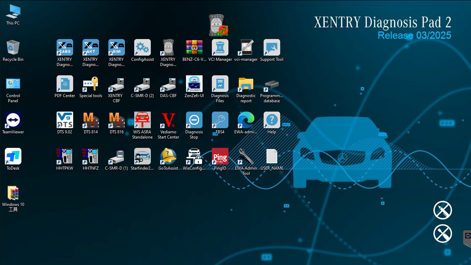Open XENTRY Diagno shortcut beside ConfigAssist
The image size is (471, 265).
[x=168, y=48]
